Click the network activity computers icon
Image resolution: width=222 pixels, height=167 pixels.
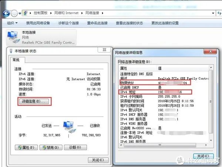70,127
